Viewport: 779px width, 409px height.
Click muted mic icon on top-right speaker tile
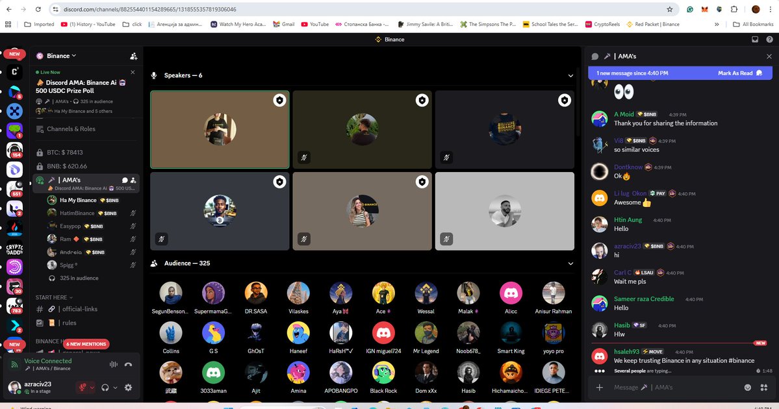point(446,157)
